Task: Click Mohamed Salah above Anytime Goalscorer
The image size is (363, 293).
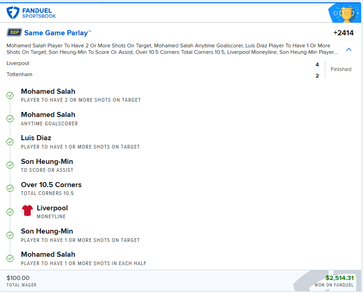Action: [x=48, y=115]
